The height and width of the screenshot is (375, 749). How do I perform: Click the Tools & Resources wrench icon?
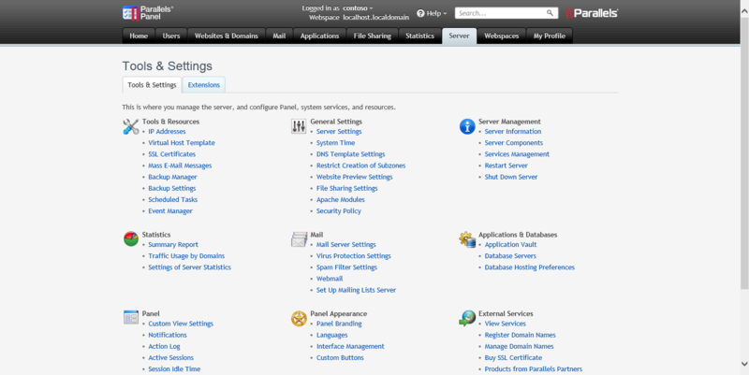pyautogui.click(x=131, y=126)
